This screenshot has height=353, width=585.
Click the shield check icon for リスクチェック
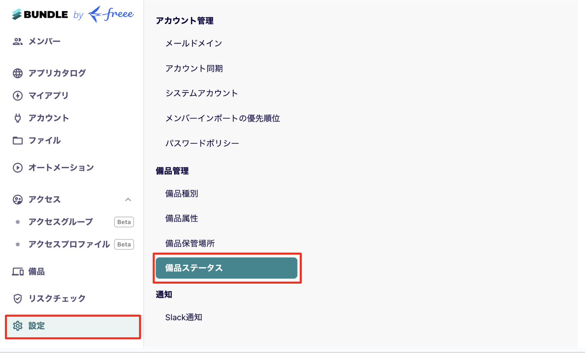tap(18, 299)
